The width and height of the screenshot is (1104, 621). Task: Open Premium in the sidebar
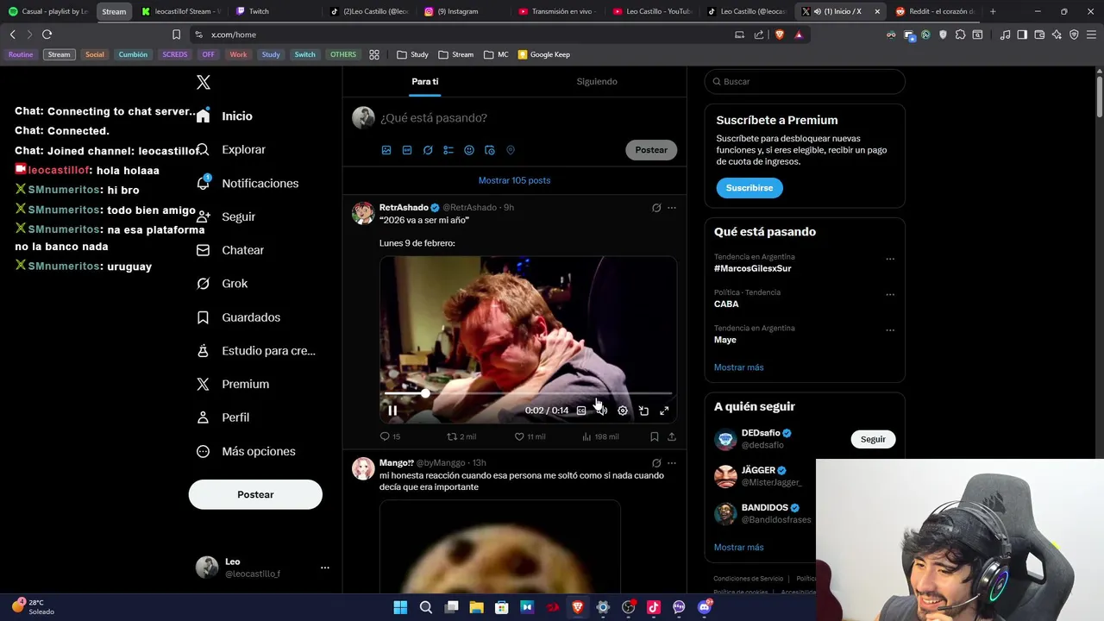coord(233,384)
